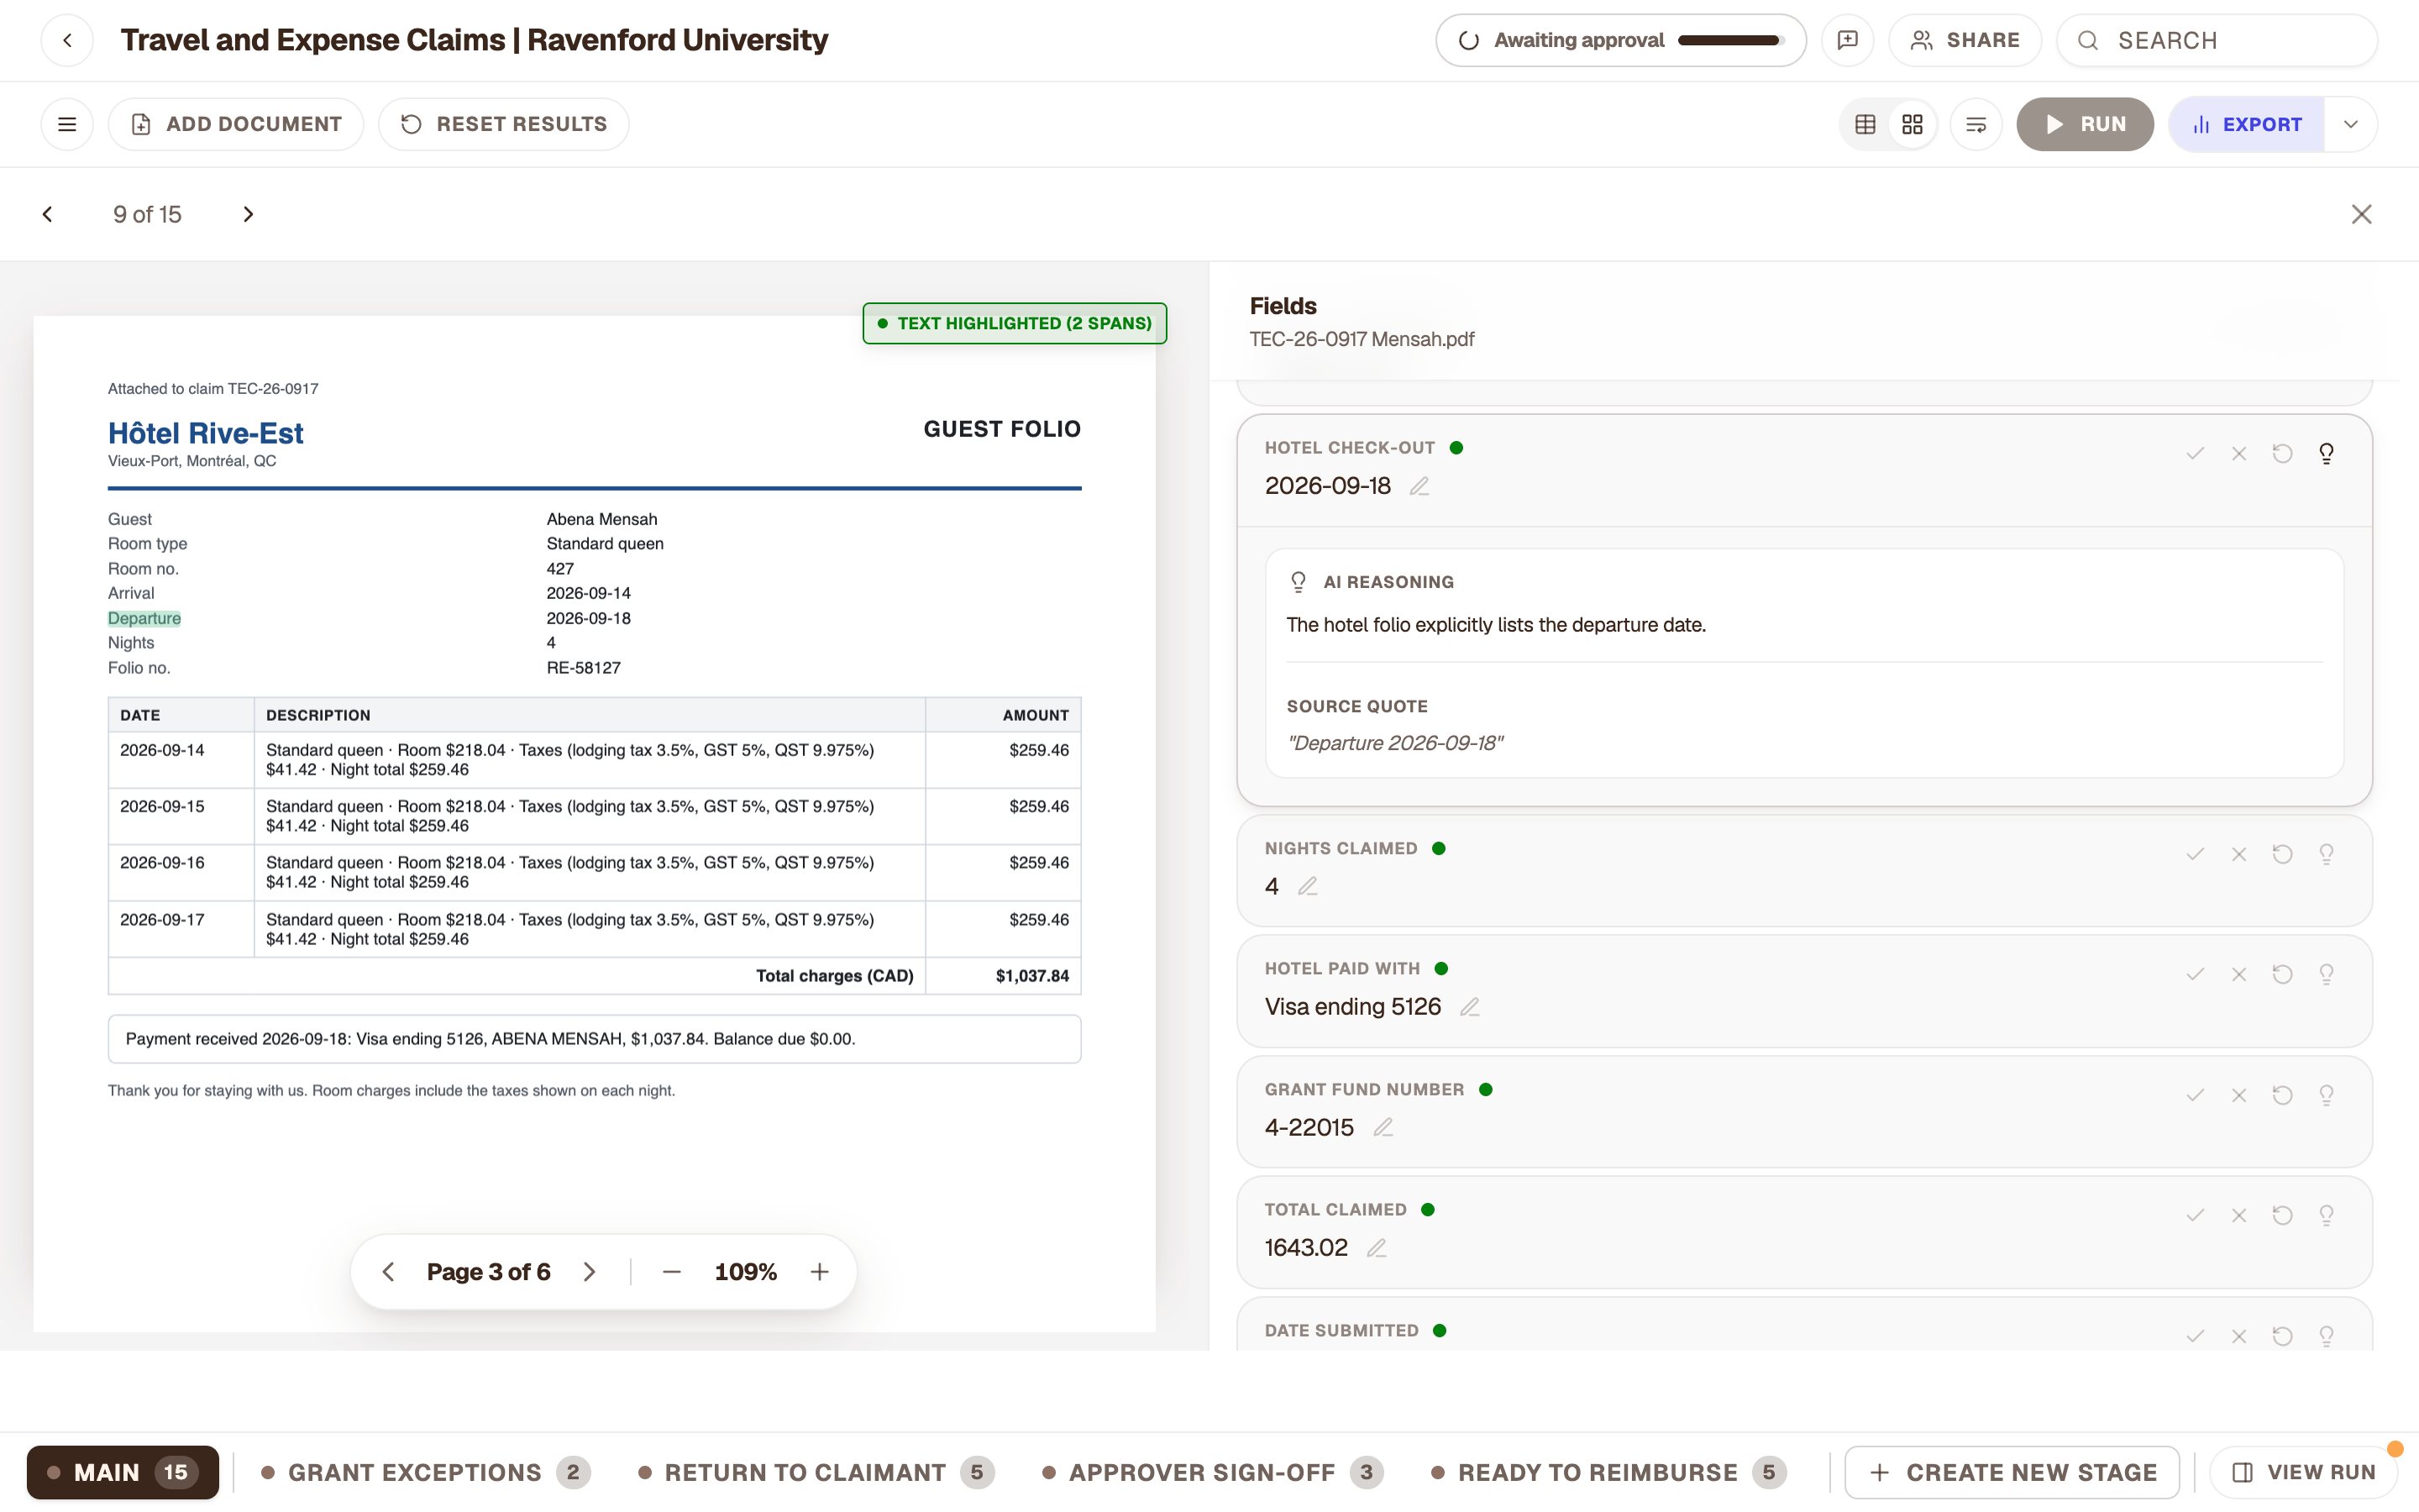Open the sidebar hamburger menu
Screen dimensions: 2419x1512
tap(67, 124)
